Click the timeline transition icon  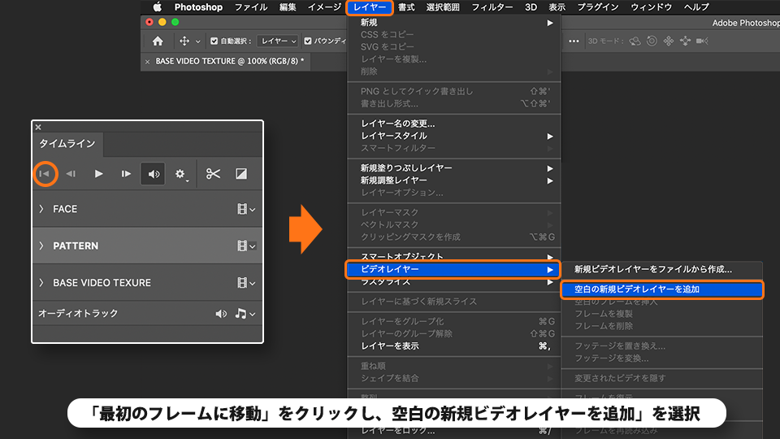(x=241, y=174)
